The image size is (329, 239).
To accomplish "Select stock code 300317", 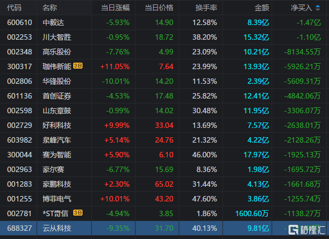I will (x=20, y=66).
